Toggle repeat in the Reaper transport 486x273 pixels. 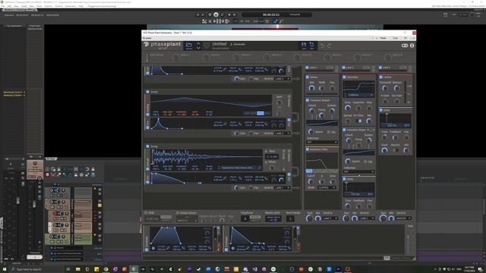pyautogui.click(x=222, y=14)
